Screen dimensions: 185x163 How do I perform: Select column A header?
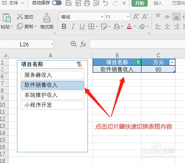[51, 55]
